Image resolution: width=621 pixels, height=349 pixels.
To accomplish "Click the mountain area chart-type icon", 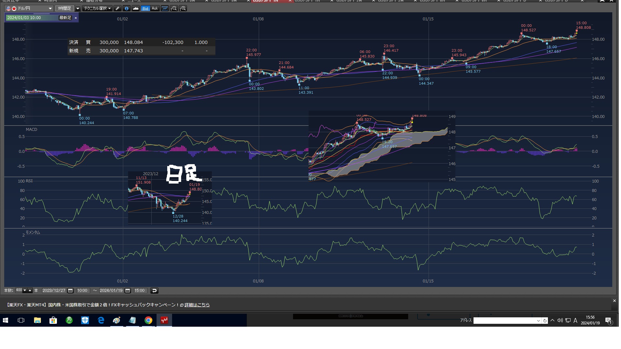I will [x=136, y=8].
